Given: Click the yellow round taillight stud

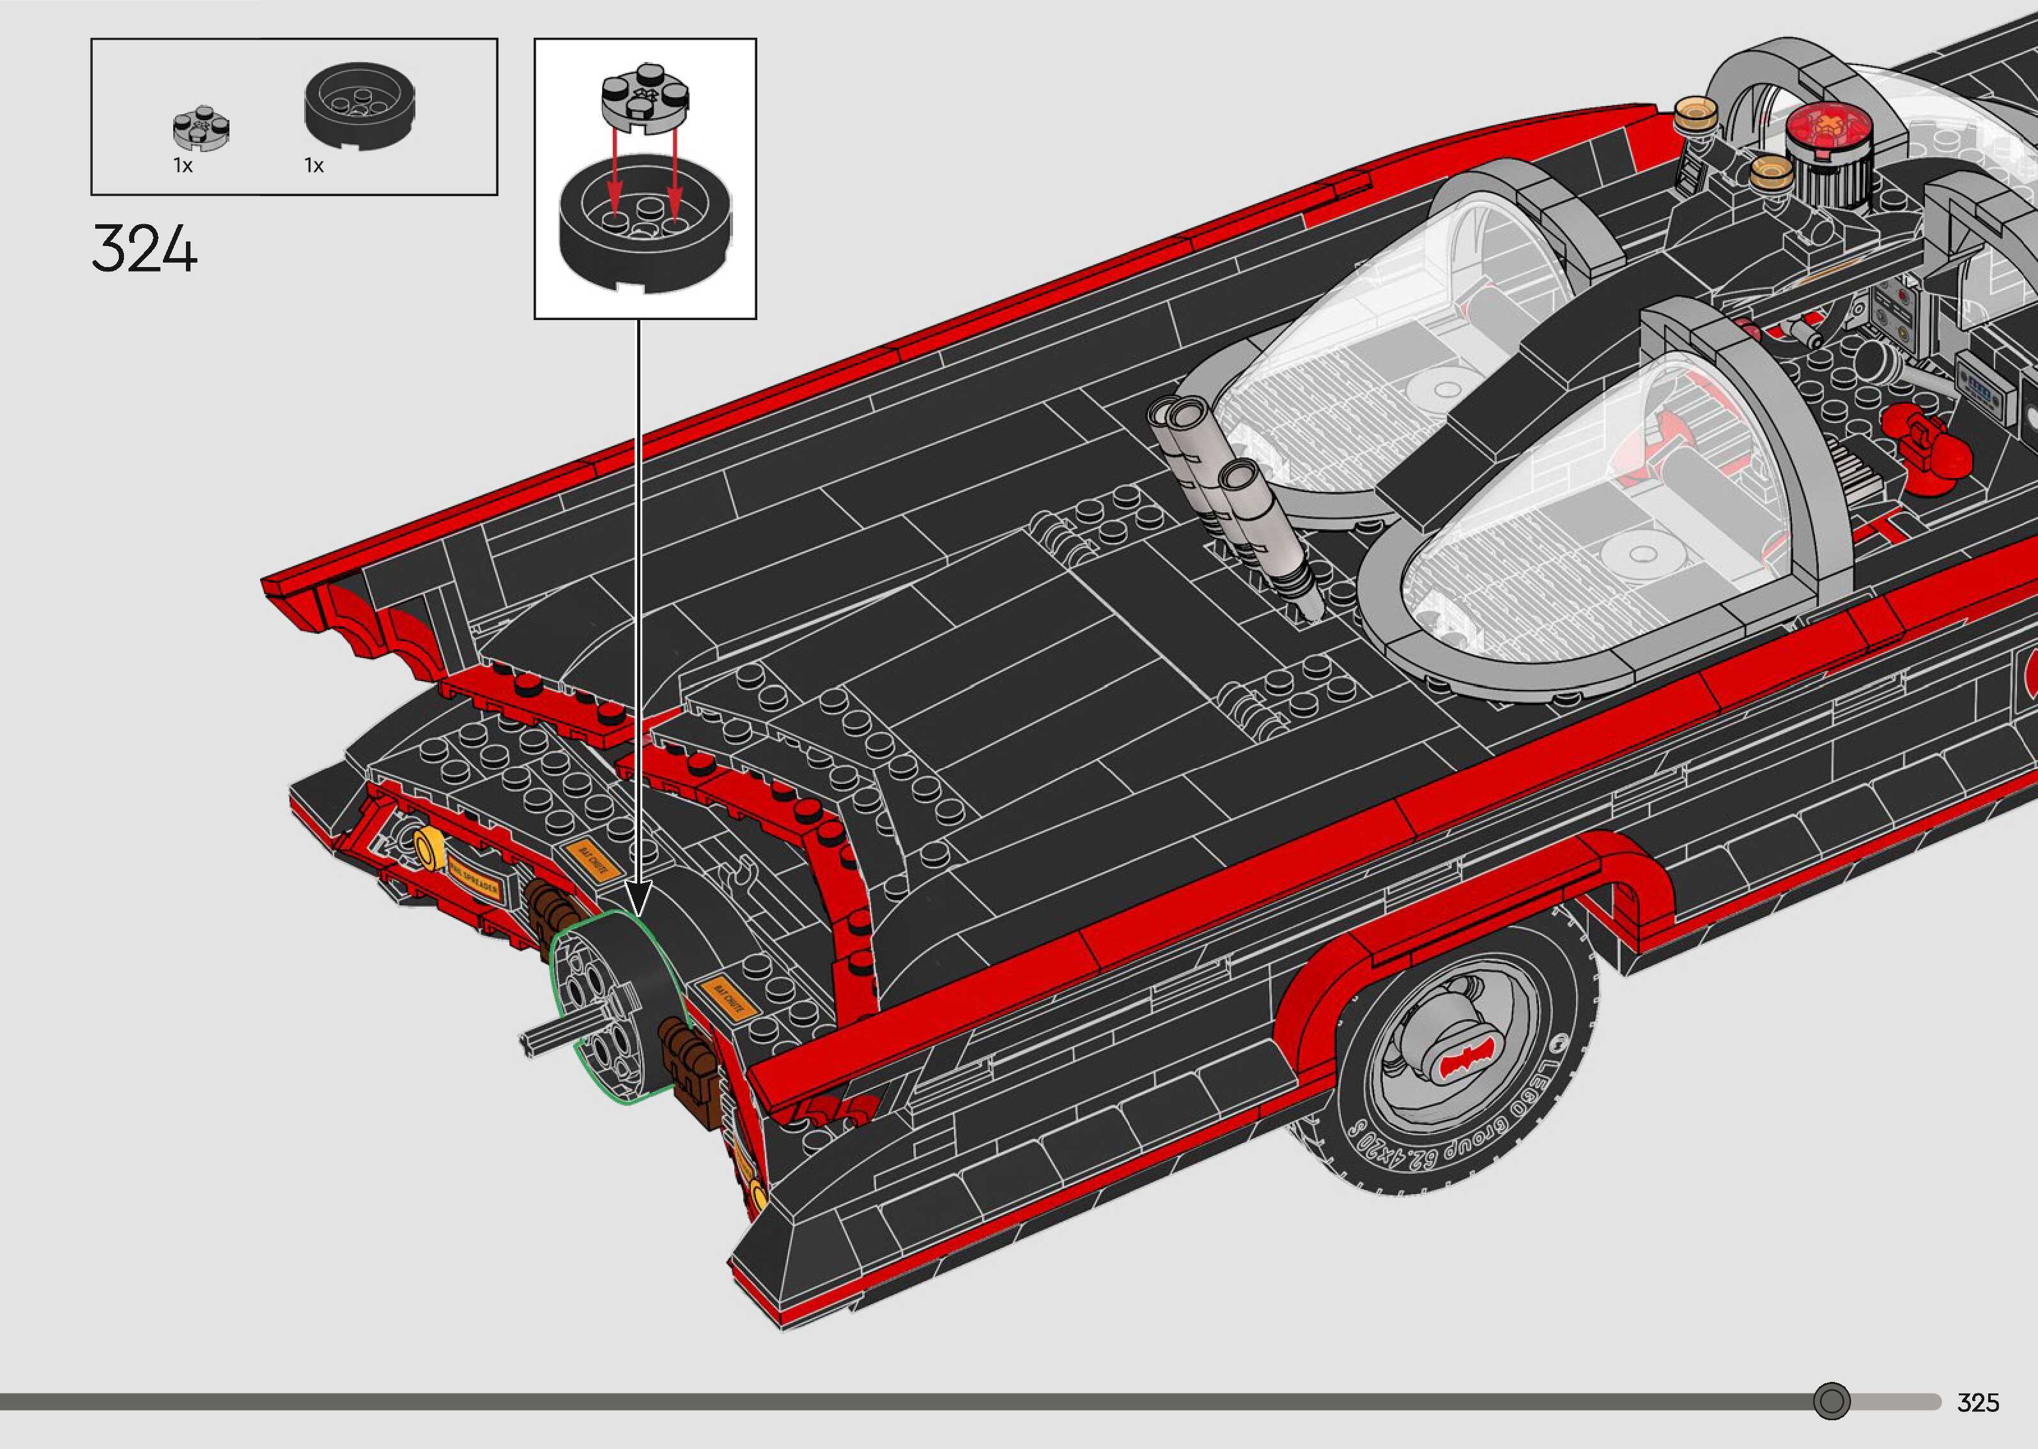Looking at the screenshot, I should 430,848.
